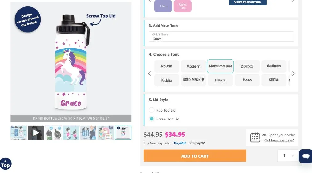Choose the Marshmallow font
Viewport: 312px width, 173px height.
[220, 66]
